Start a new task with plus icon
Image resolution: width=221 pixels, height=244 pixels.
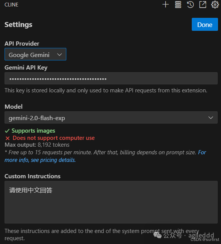[165, 5]
